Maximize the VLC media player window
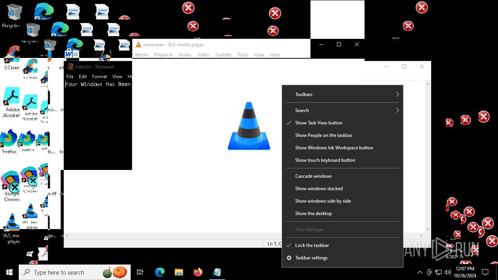 pos(339,44)
